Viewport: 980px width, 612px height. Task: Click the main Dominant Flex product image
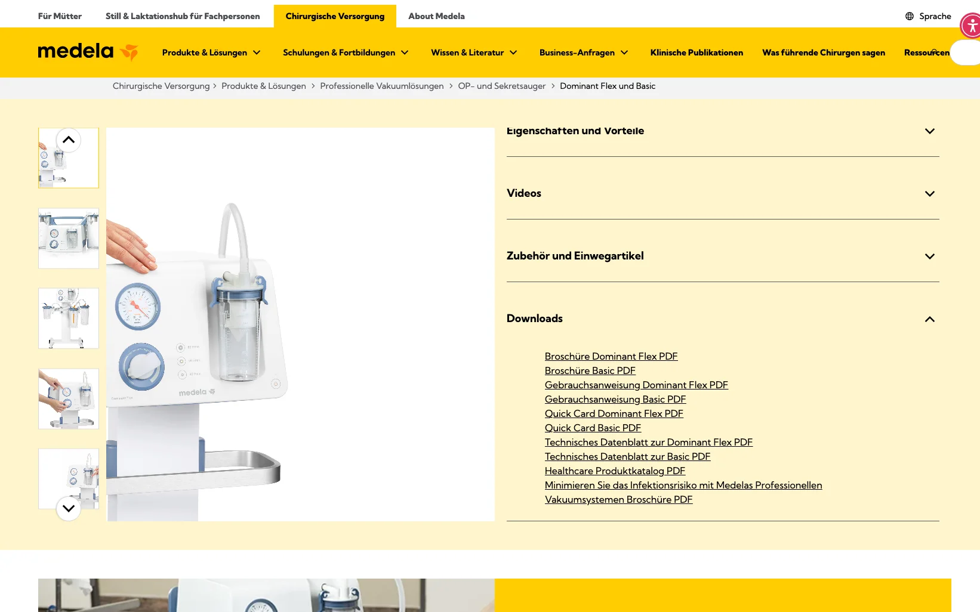click(x=300, y=324)
